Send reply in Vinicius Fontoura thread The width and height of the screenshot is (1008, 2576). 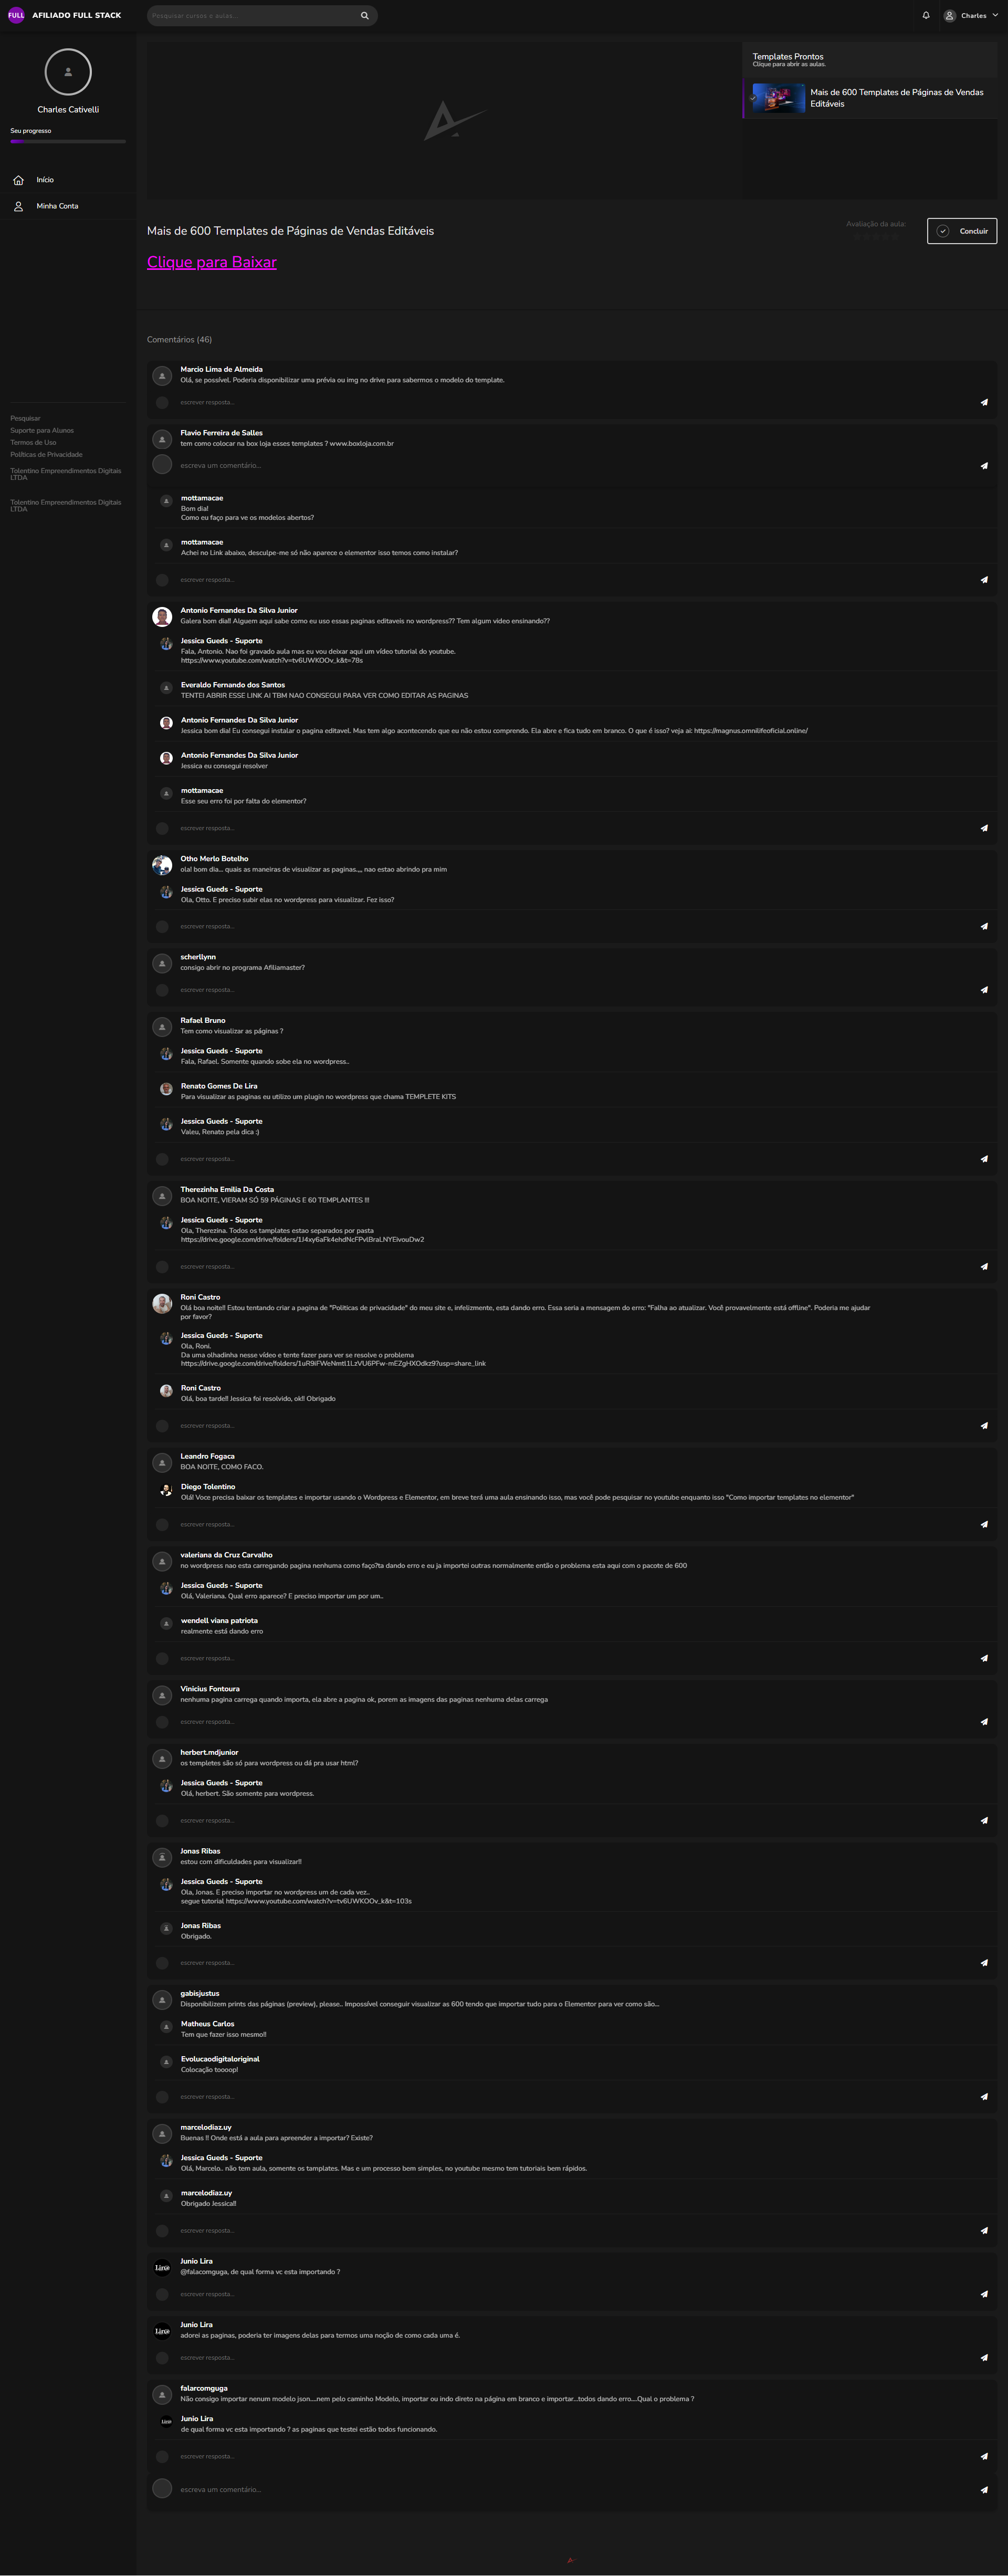984,1722
